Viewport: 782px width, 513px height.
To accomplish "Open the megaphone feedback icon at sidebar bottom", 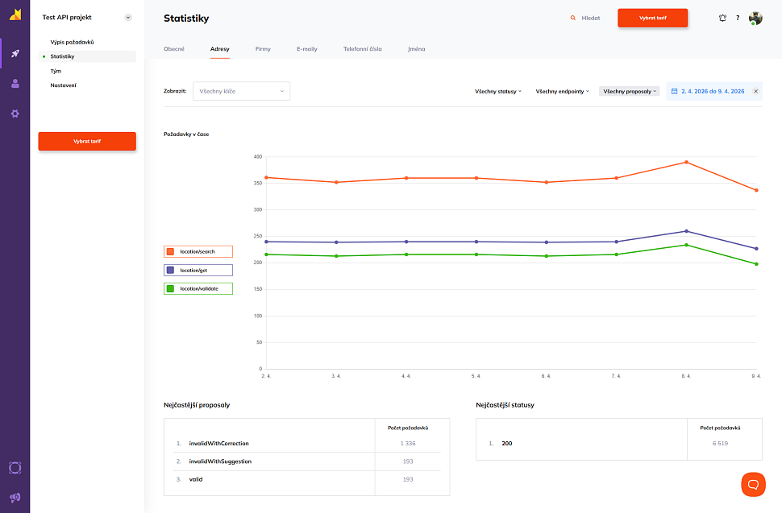I will (x=15, y=497).
